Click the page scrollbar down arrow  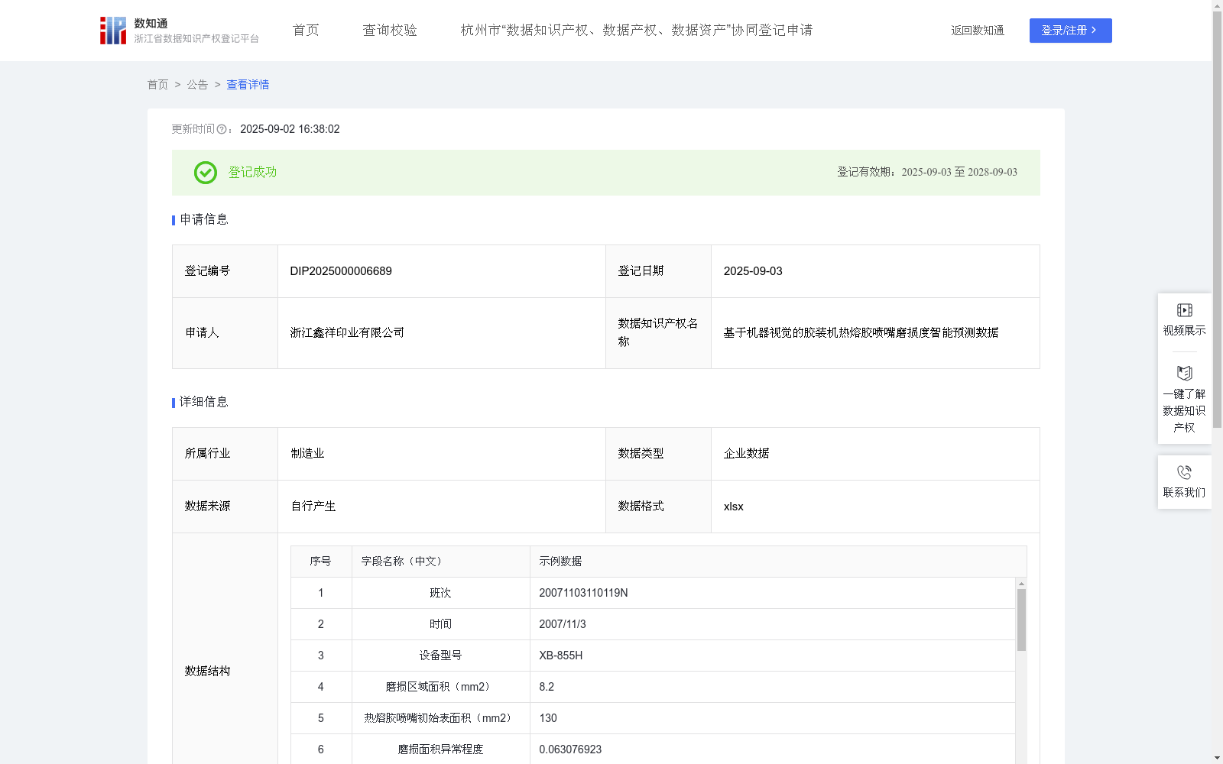tap(1217, 758)
